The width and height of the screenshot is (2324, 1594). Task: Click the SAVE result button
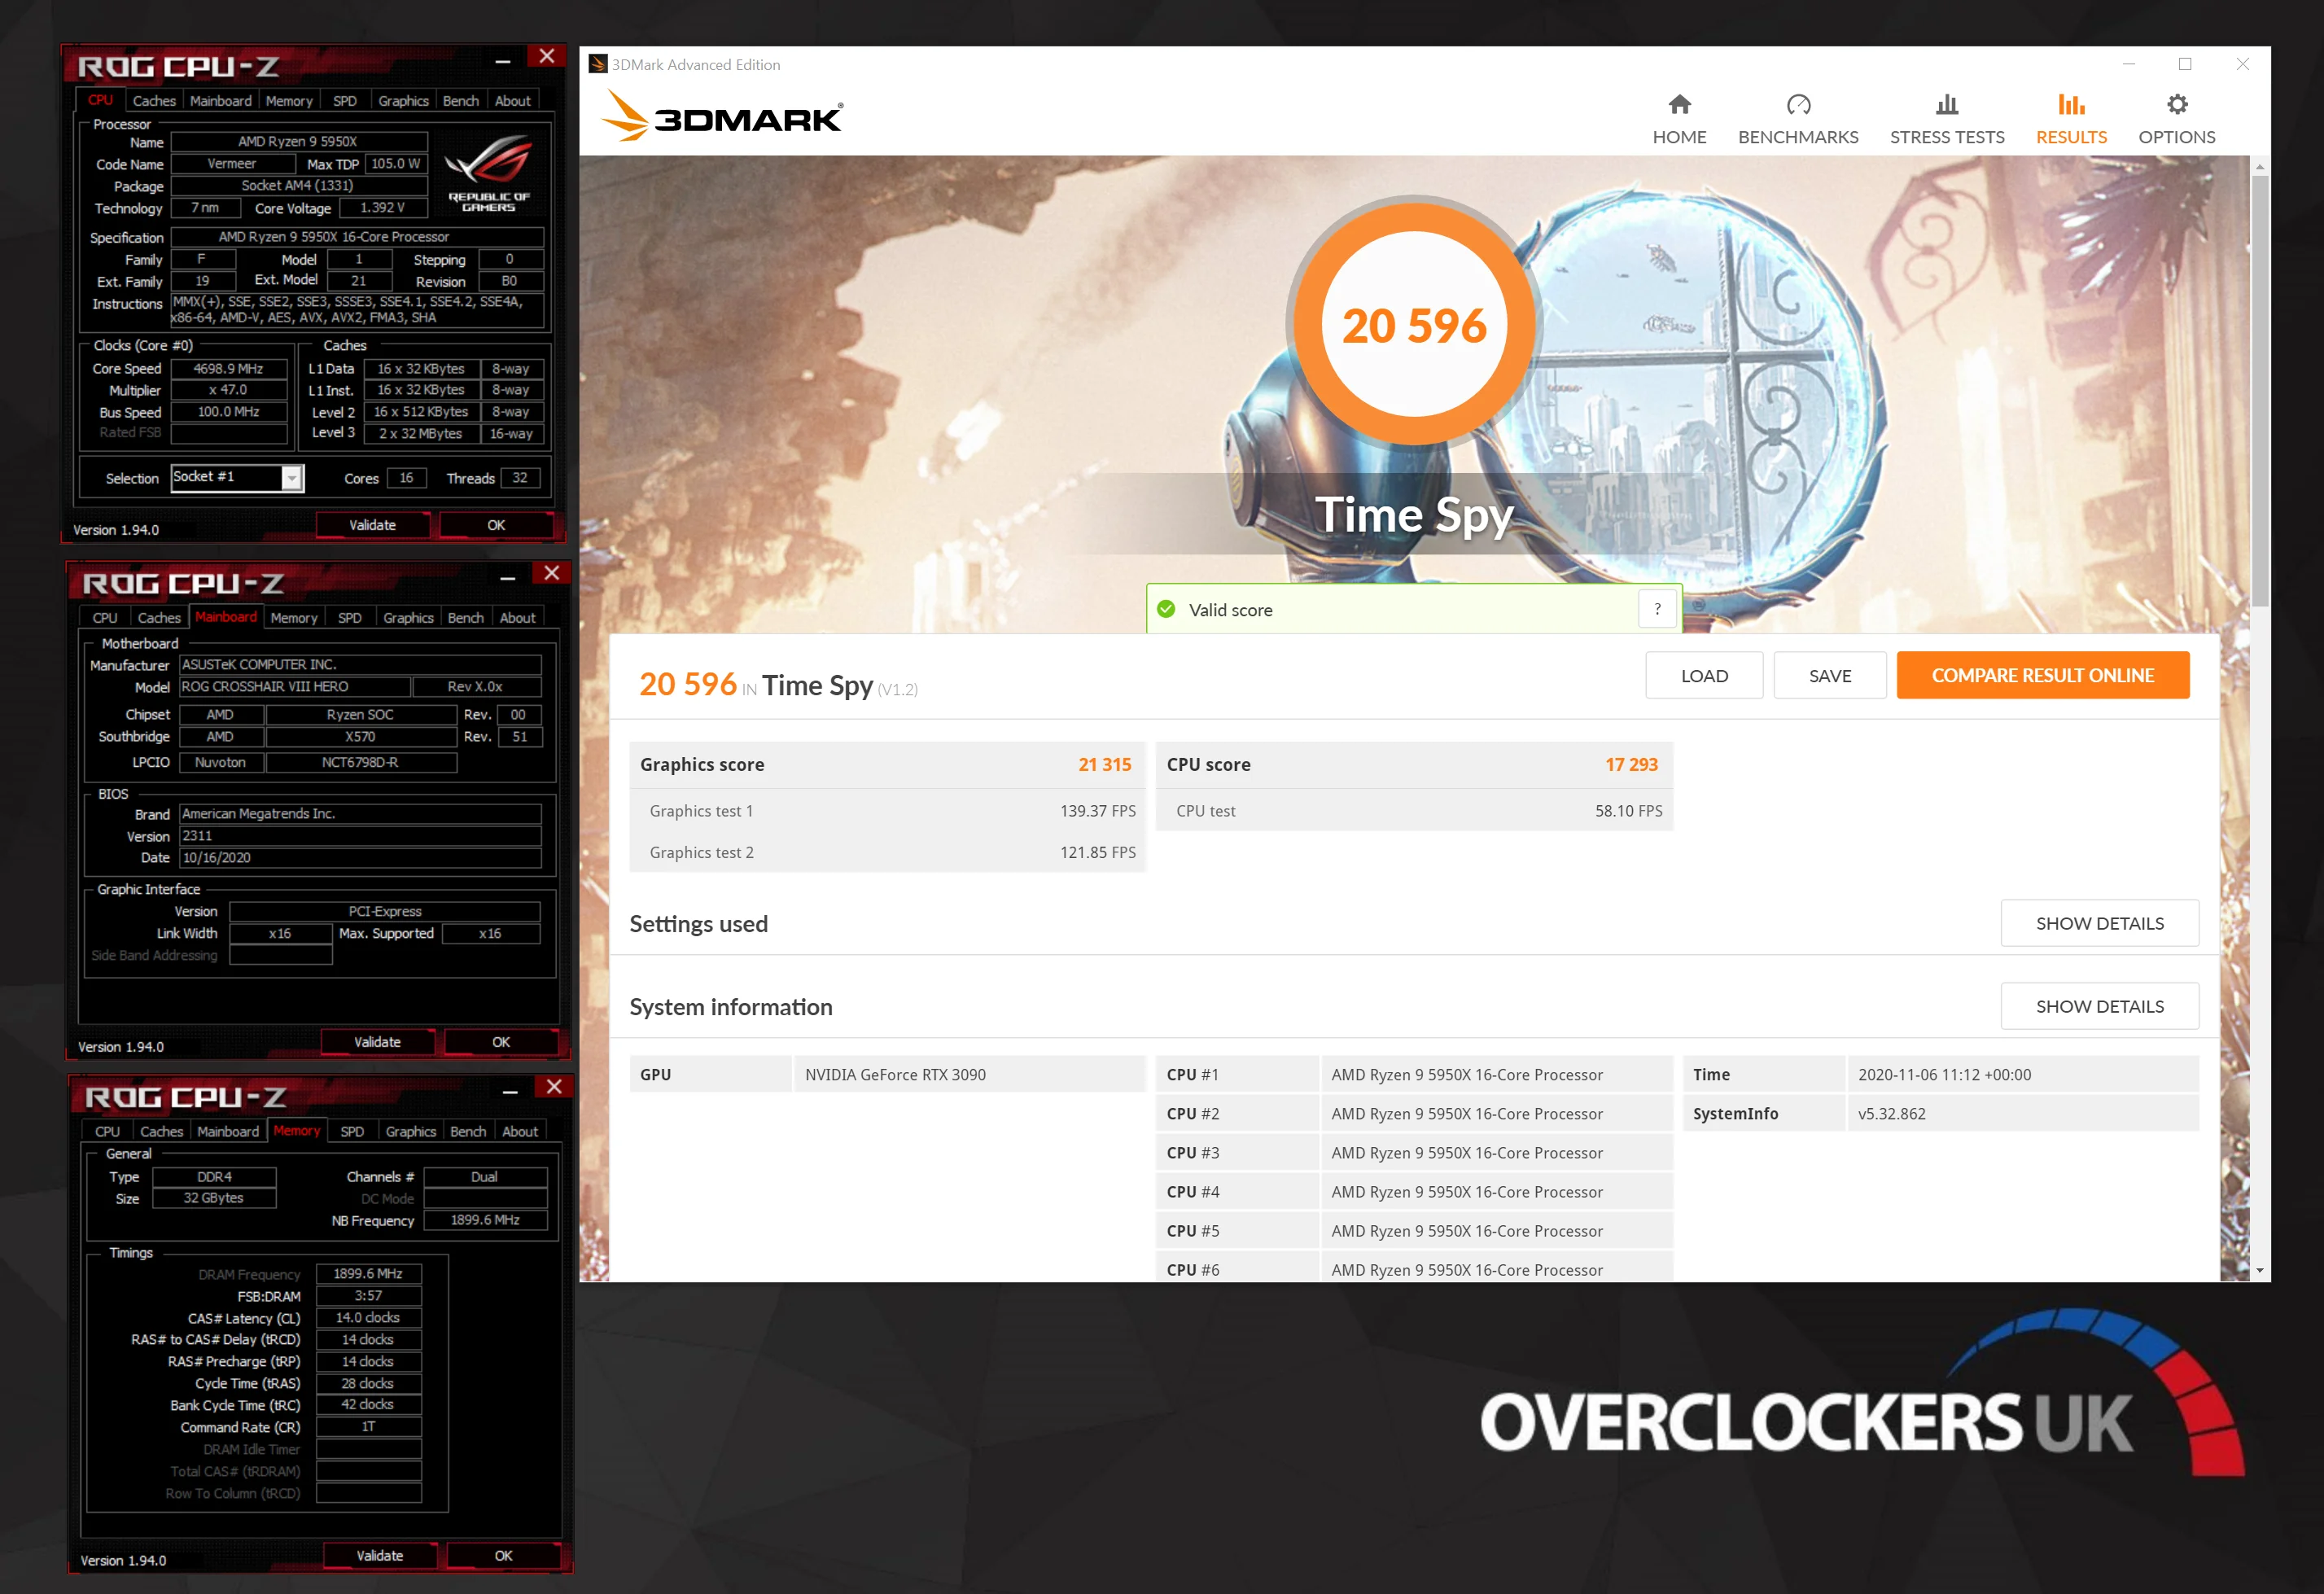(1829, 675)
